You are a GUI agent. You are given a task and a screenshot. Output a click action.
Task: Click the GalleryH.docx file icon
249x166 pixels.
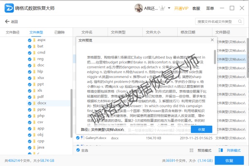point(82,137)
